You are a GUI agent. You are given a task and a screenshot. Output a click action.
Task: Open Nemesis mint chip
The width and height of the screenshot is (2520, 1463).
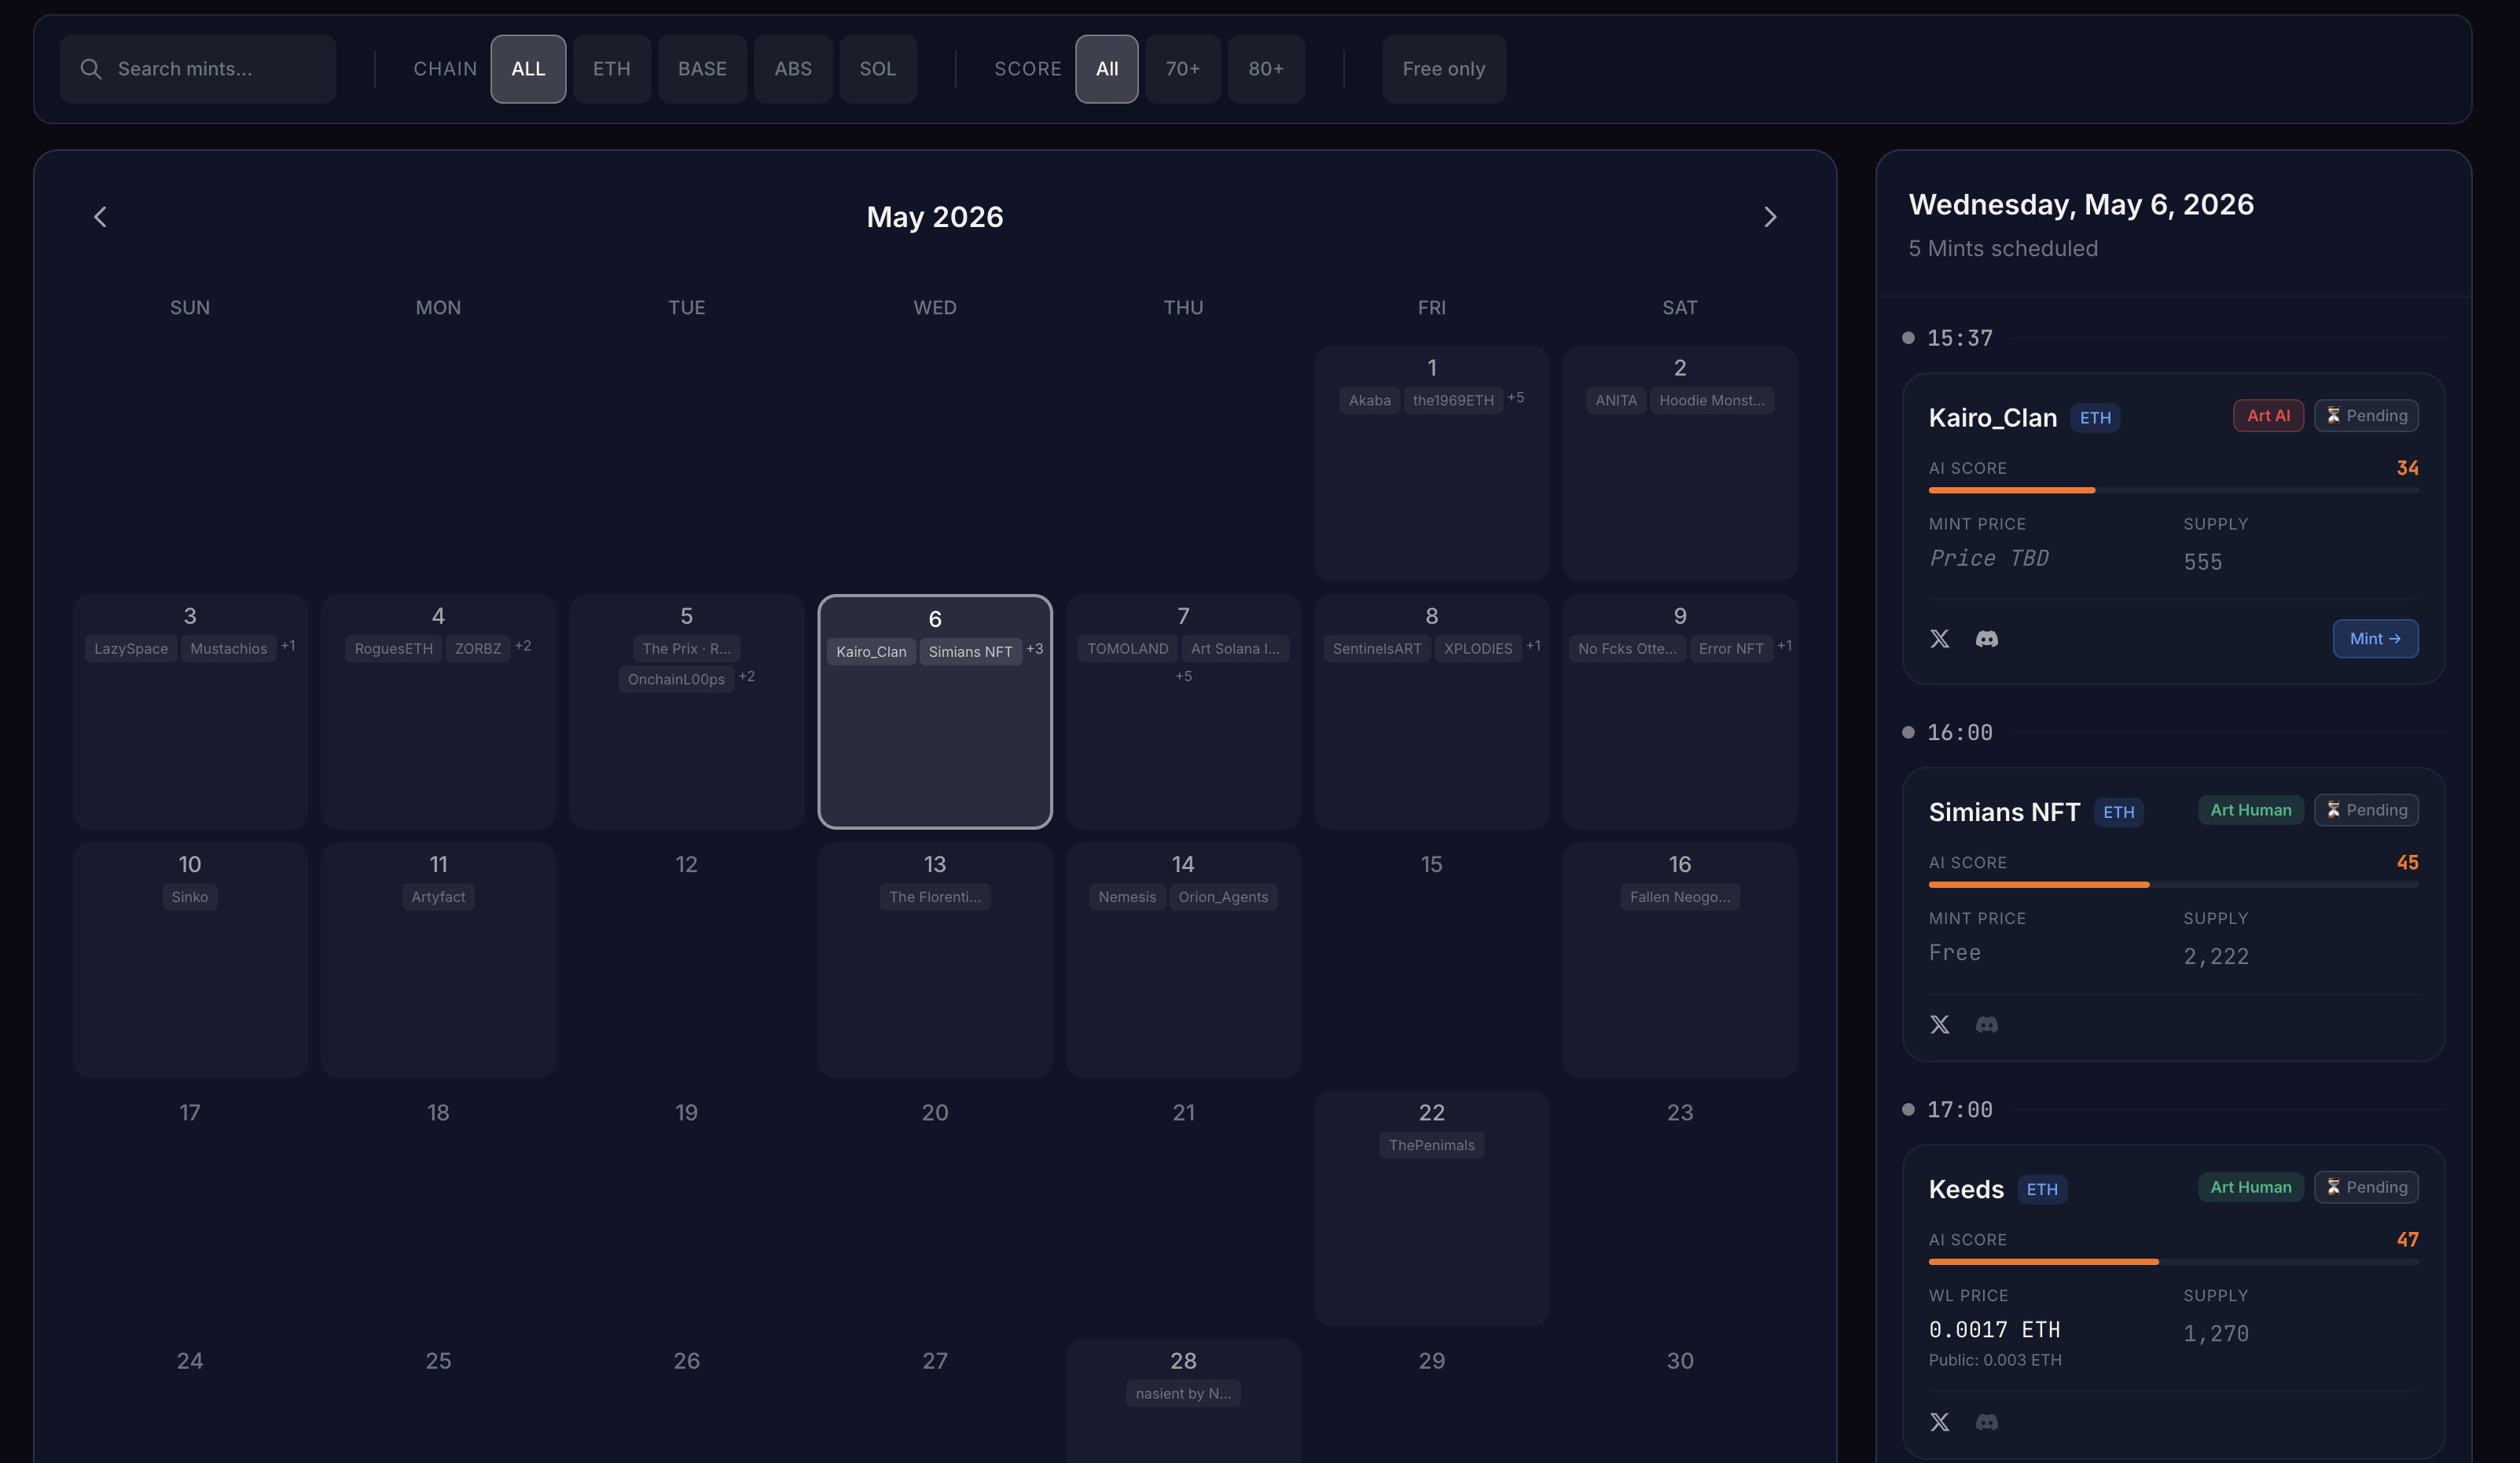point(1127,897)
